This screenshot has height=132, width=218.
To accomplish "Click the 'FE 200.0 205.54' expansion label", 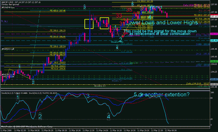I will [58, 47].
